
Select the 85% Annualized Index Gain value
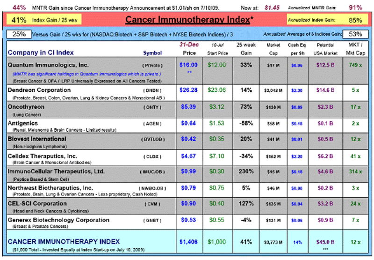(x=355, y=20)
